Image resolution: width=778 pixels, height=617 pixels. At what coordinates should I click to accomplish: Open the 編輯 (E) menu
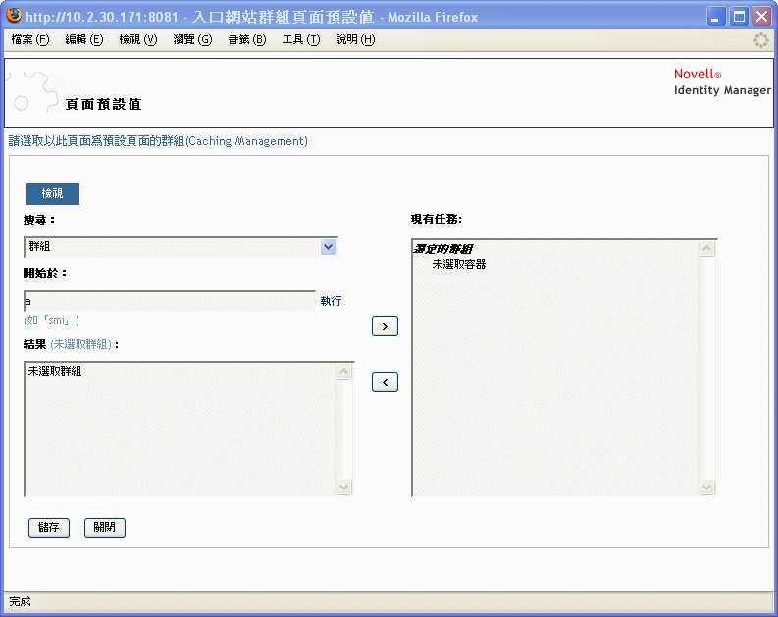pos(83,39)
